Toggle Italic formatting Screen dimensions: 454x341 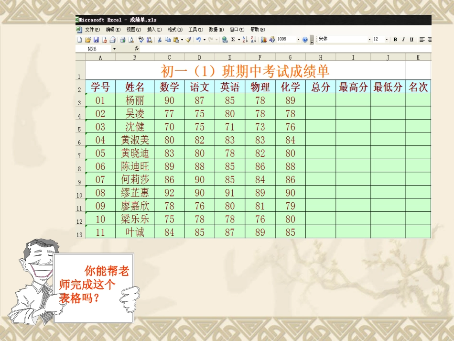pyautogui.click(x=403, y=39)
